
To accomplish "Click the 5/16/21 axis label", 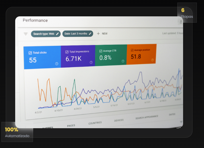I will [114, 105].
